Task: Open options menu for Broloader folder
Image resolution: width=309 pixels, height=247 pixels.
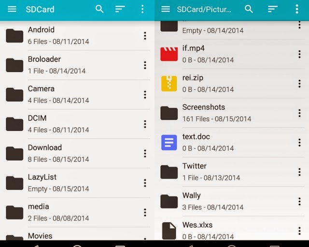Action: [x=145, y=65]
